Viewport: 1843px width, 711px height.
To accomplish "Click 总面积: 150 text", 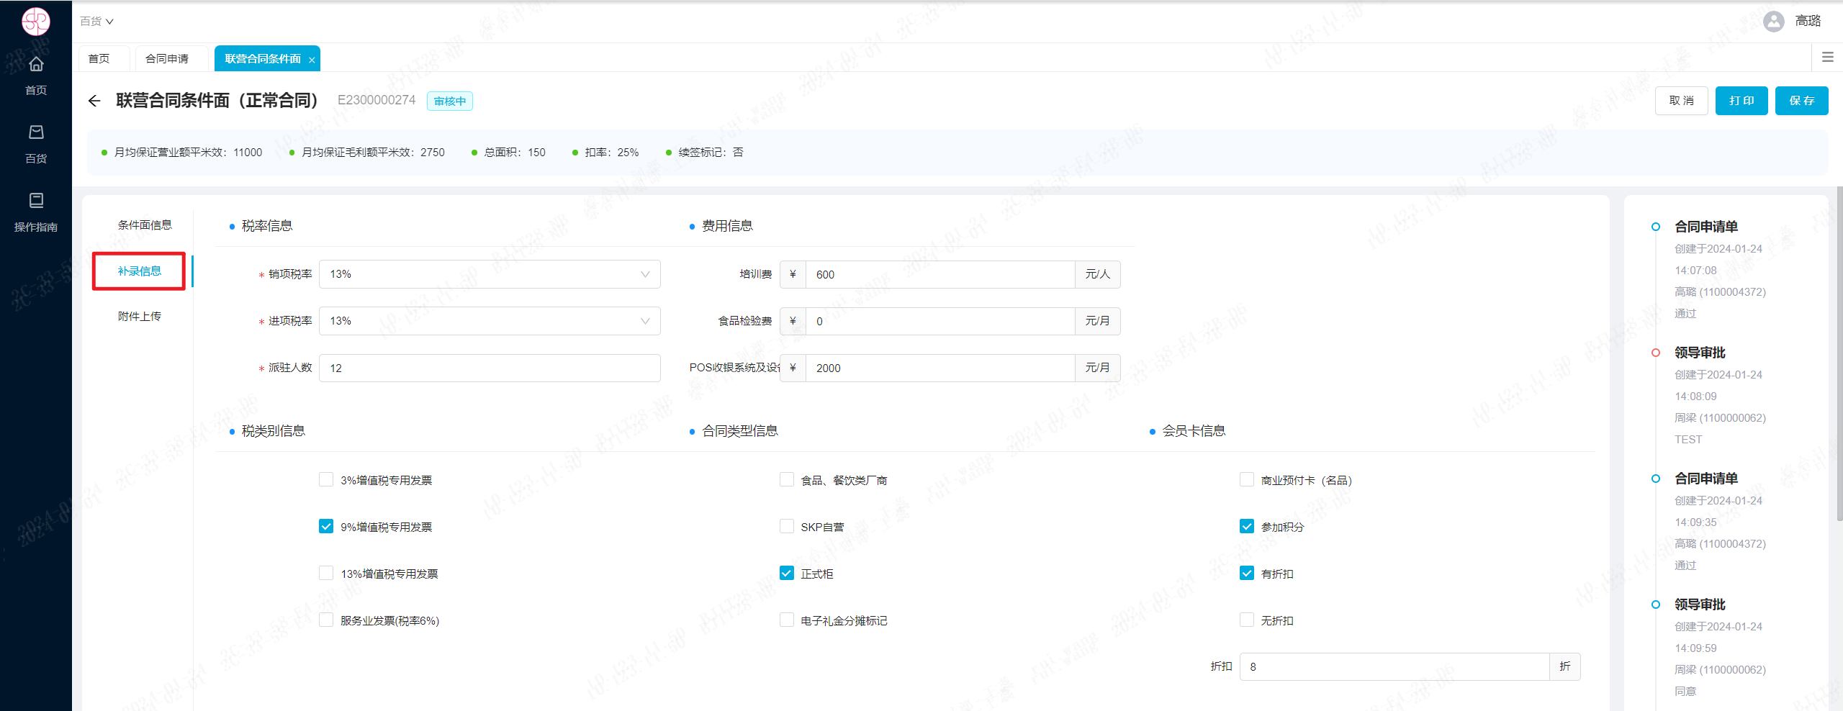I will pyautogui.click(x=515, y=153).
